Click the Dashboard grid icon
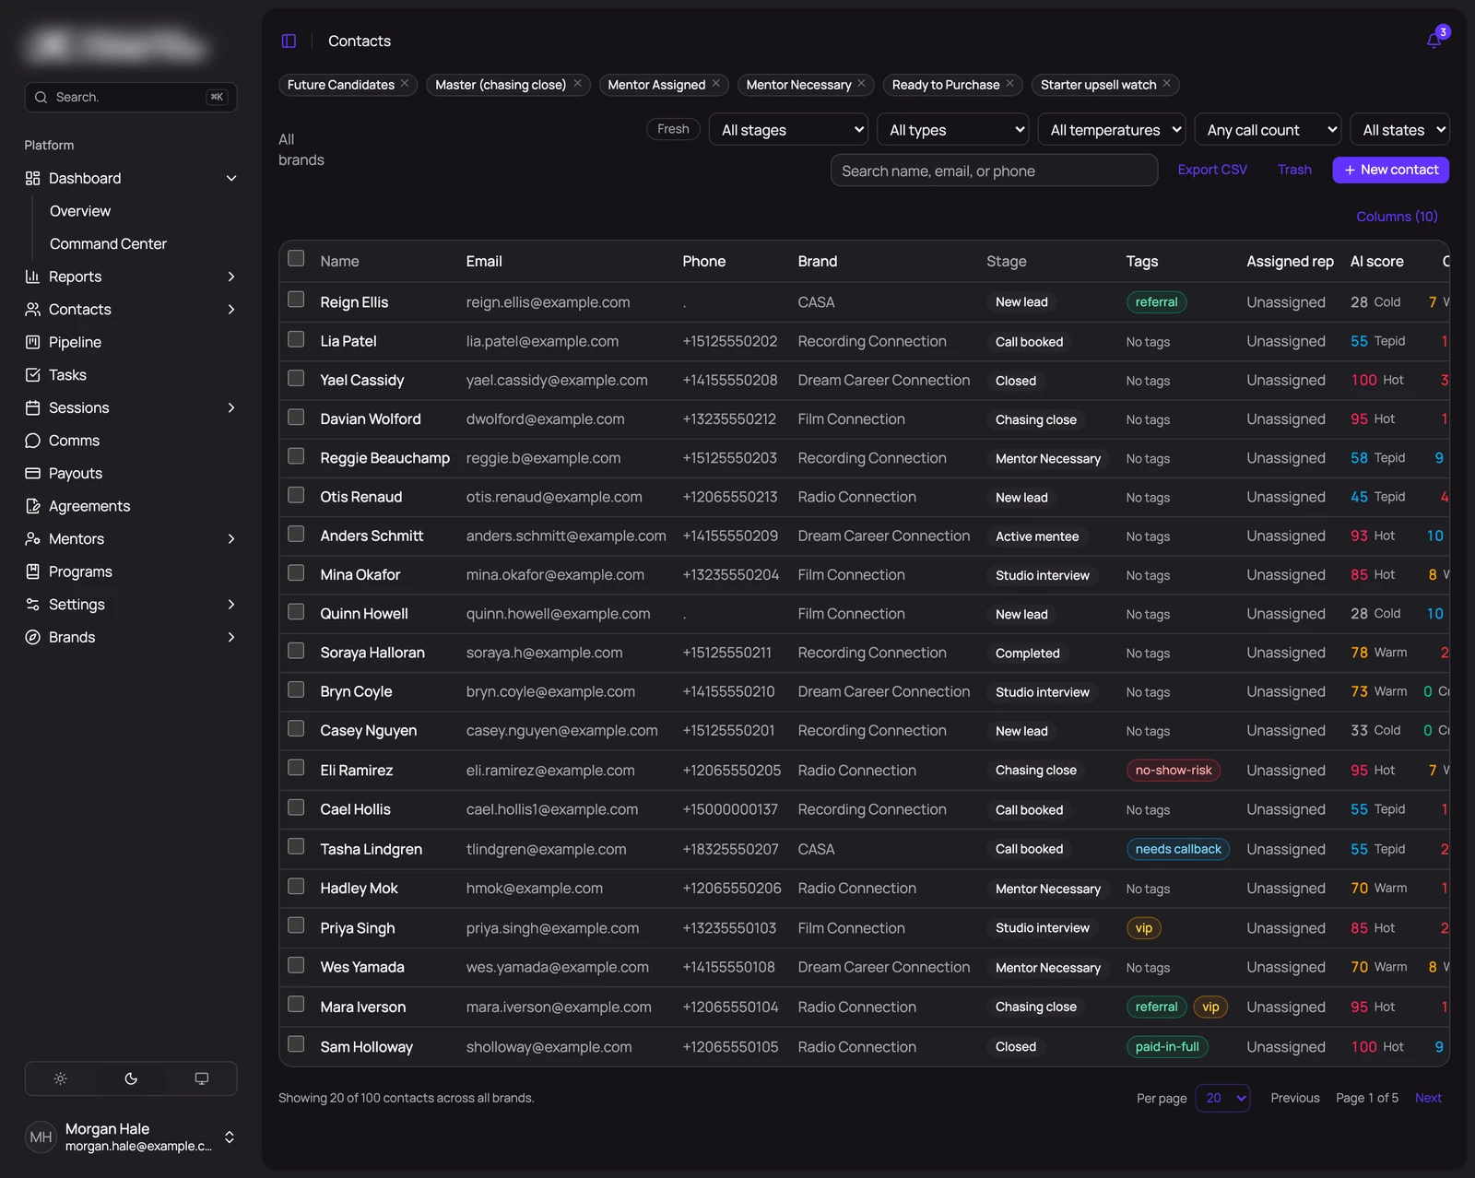The image size is (1475, 1178). tap(33, 178)
